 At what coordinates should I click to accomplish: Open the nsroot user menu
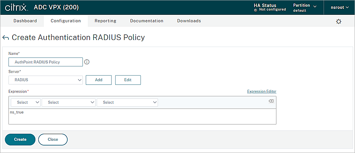coord(340,7)
